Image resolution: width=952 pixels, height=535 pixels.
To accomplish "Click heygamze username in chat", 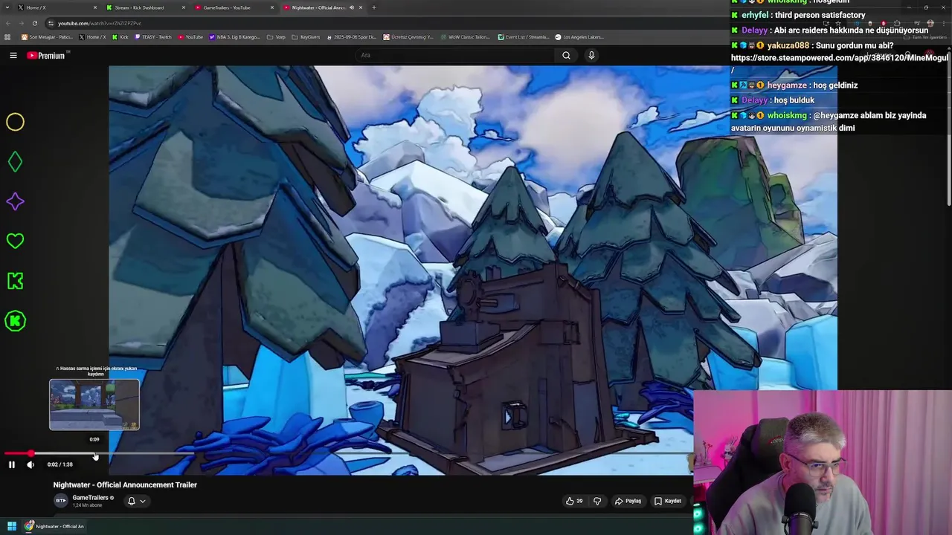I will click(786, 85).
